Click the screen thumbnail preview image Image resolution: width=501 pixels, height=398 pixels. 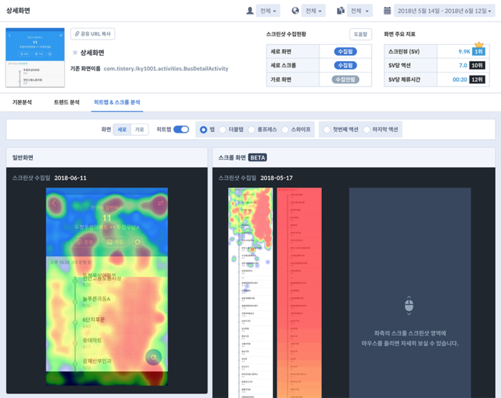35,58
